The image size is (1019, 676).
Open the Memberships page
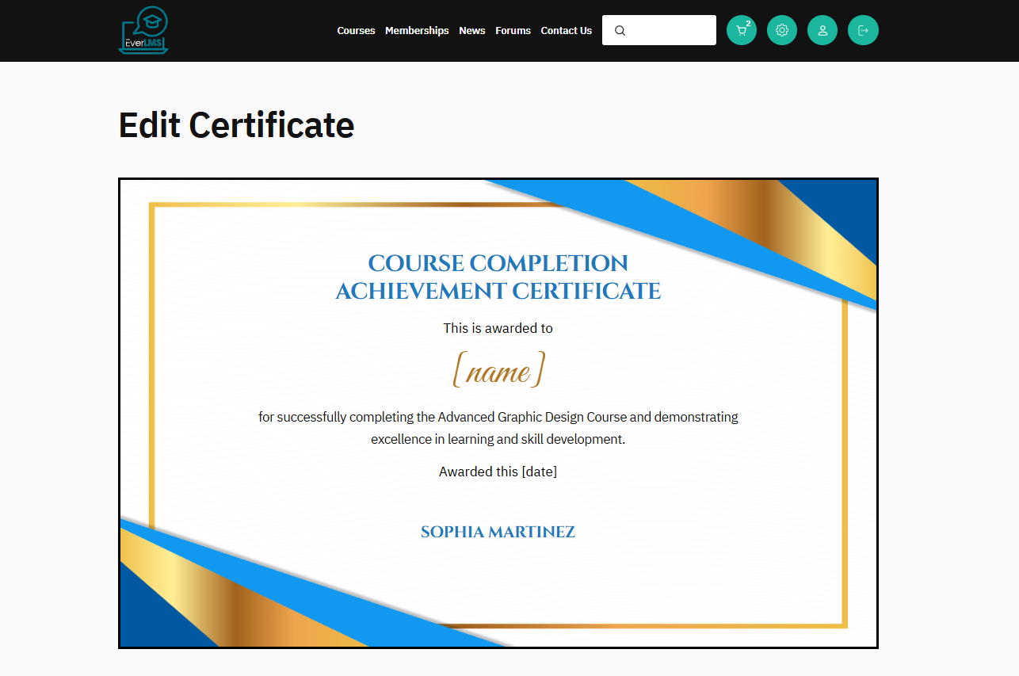[417, 31]
